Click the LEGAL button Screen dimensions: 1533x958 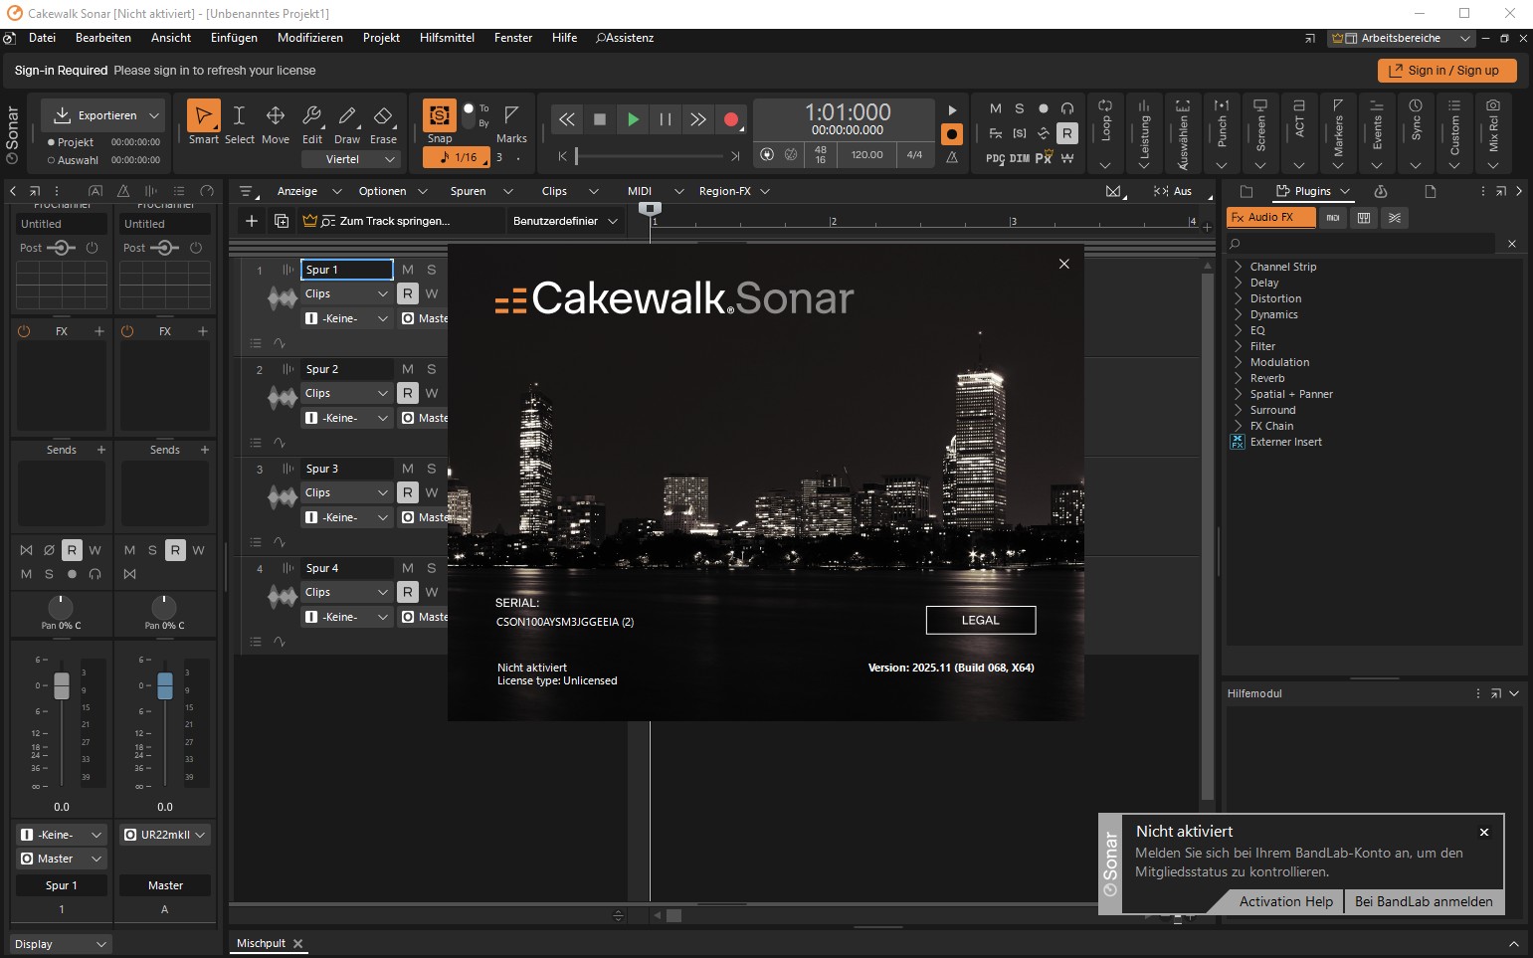click(x=980, y=620)
